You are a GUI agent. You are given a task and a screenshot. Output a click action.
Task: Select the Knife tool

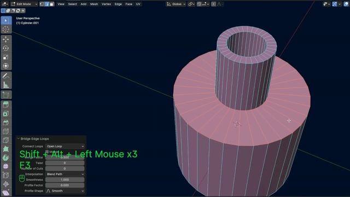[x=6, y=140]
